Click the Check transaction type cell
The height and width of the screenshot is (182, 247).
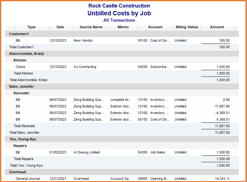(20, 67)
